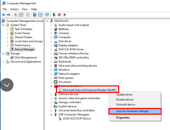This screenshot has width=170, height=130.
Task: Select Device Manager in the left tree
Action: pos(24,49)
